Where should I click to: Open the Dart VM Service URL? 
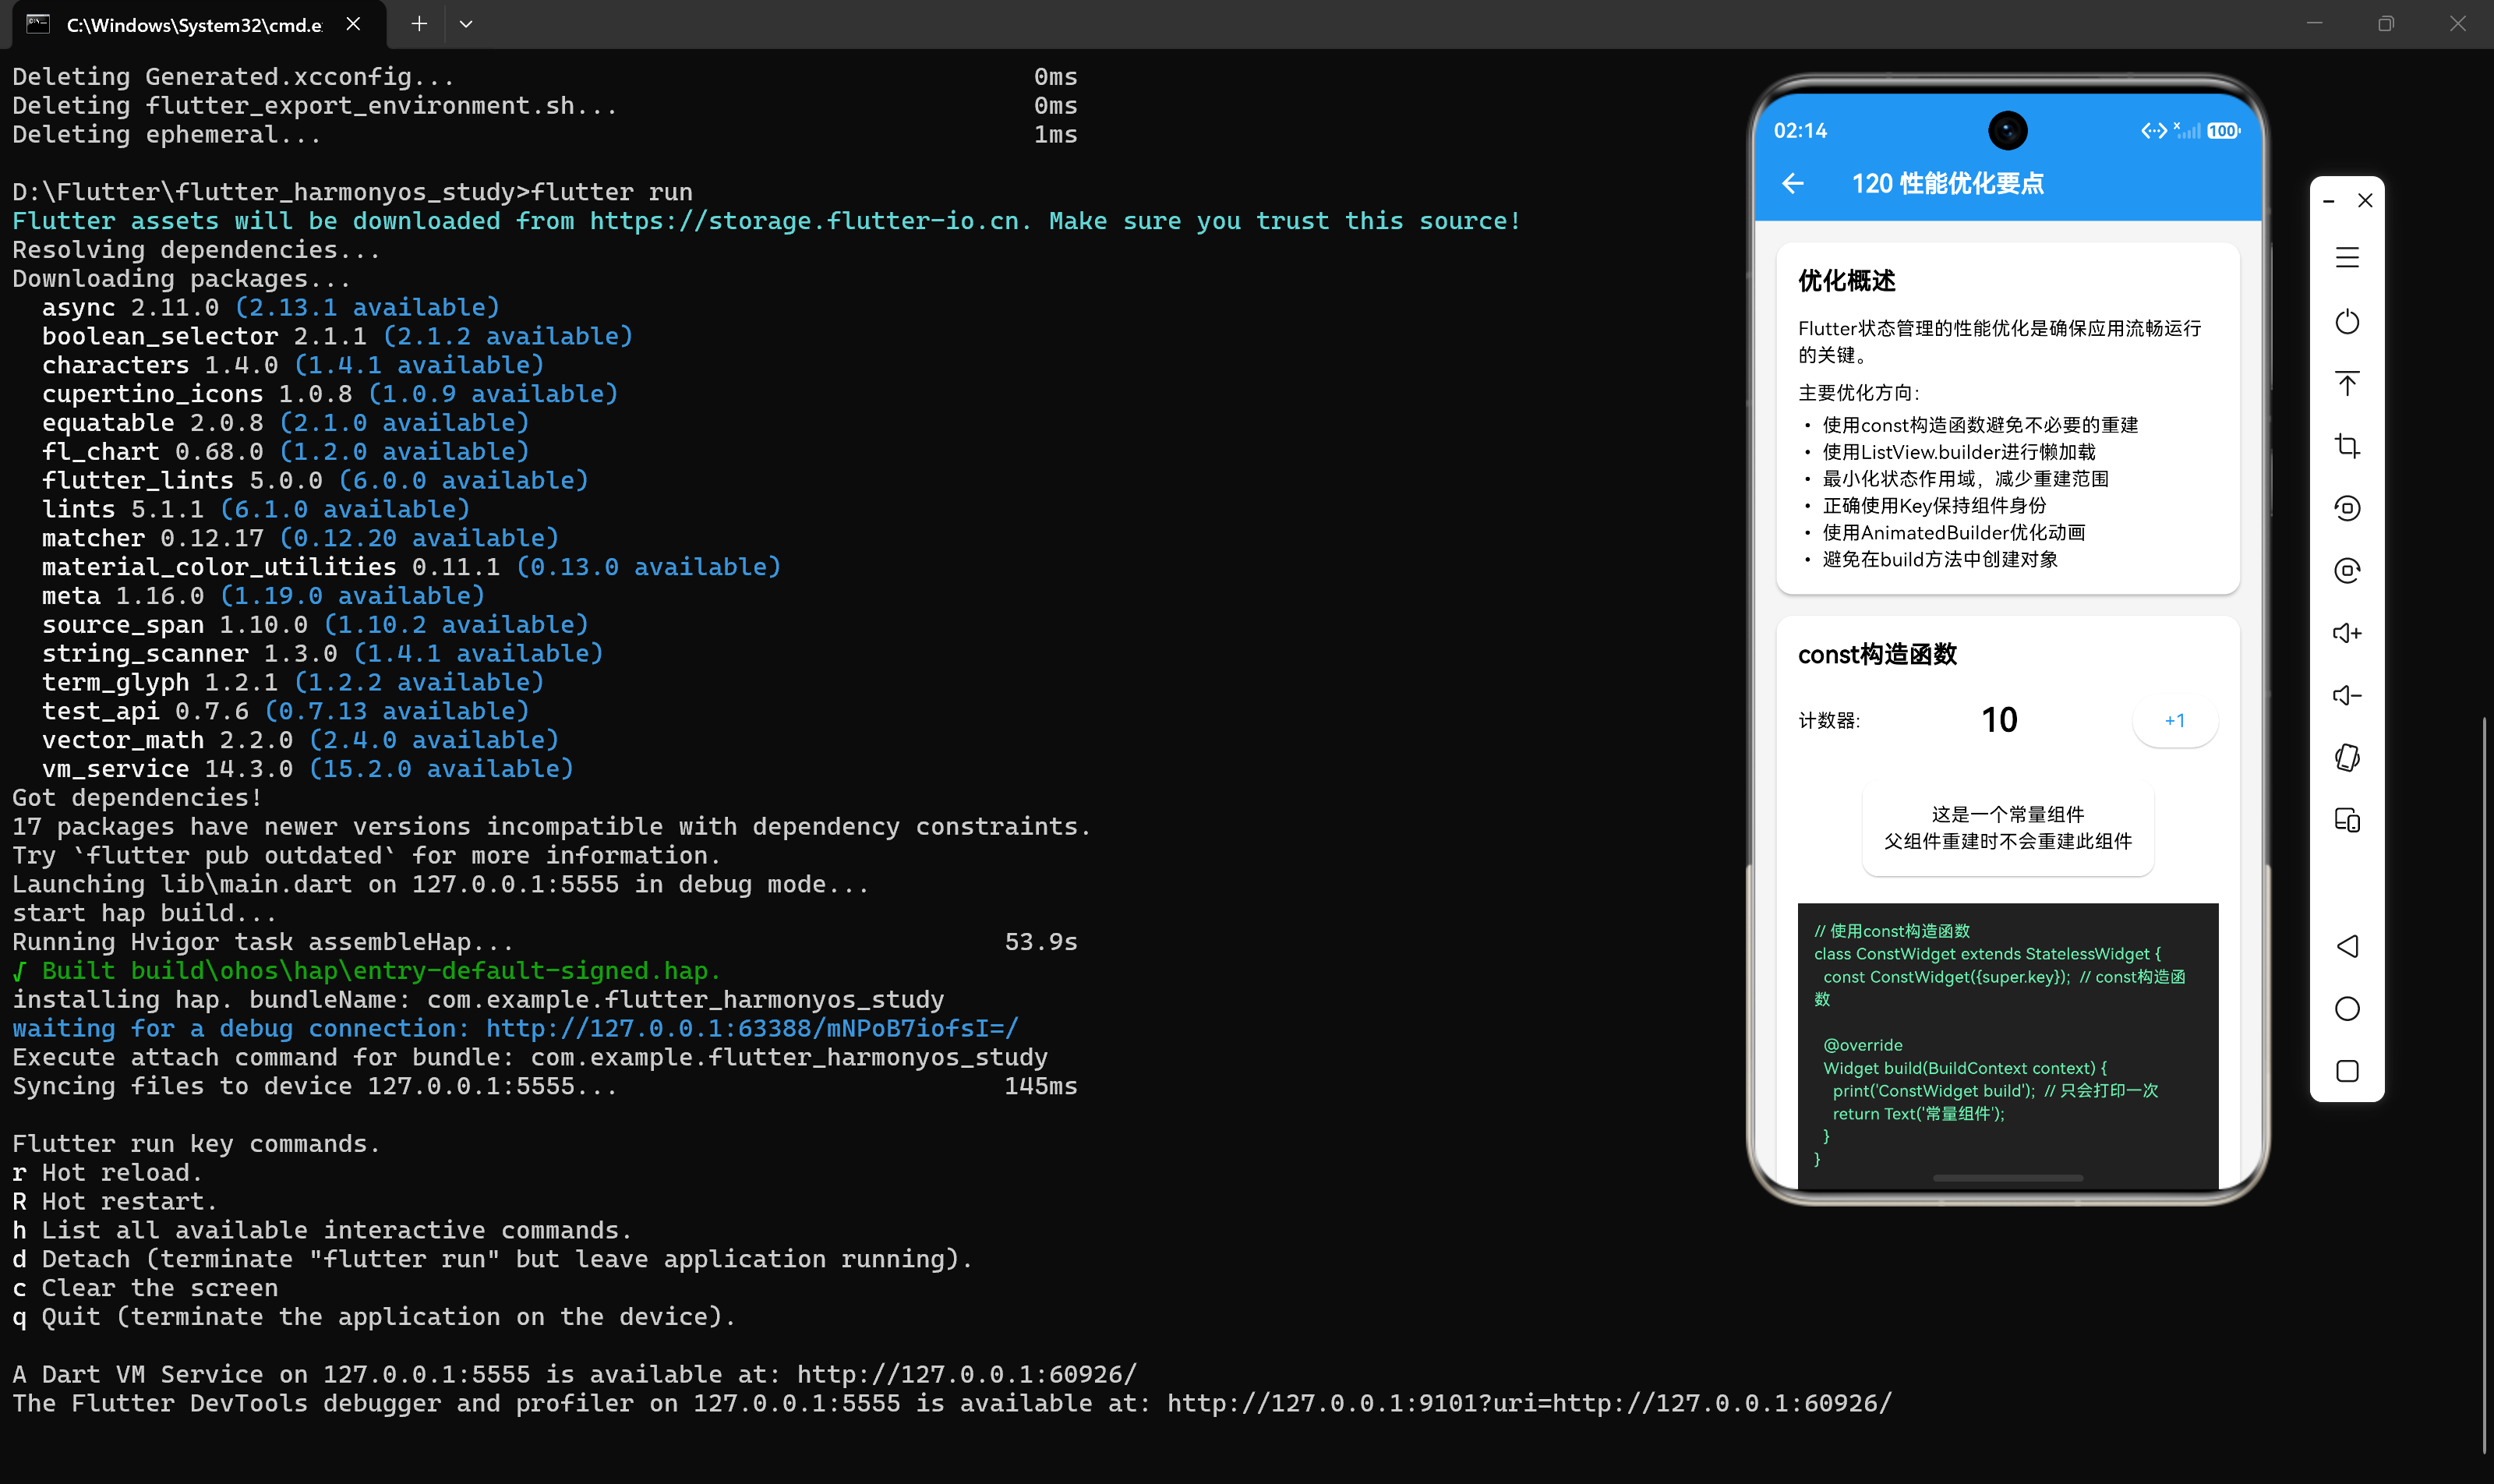967,1374
